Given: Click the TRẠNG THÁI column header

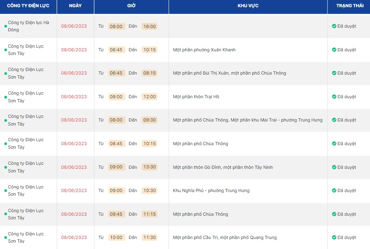Looking at the screenshot, I should [350, 6].
